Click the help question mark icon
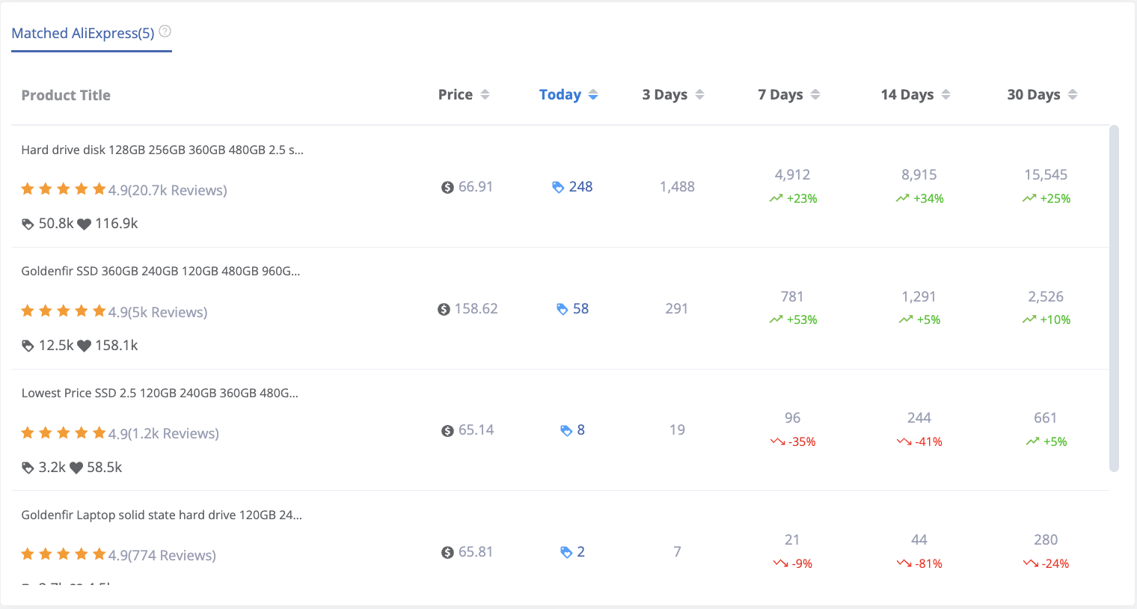The width and height of the screenshot is (1137, 609). pyautogui.click(x=165, y=31)
